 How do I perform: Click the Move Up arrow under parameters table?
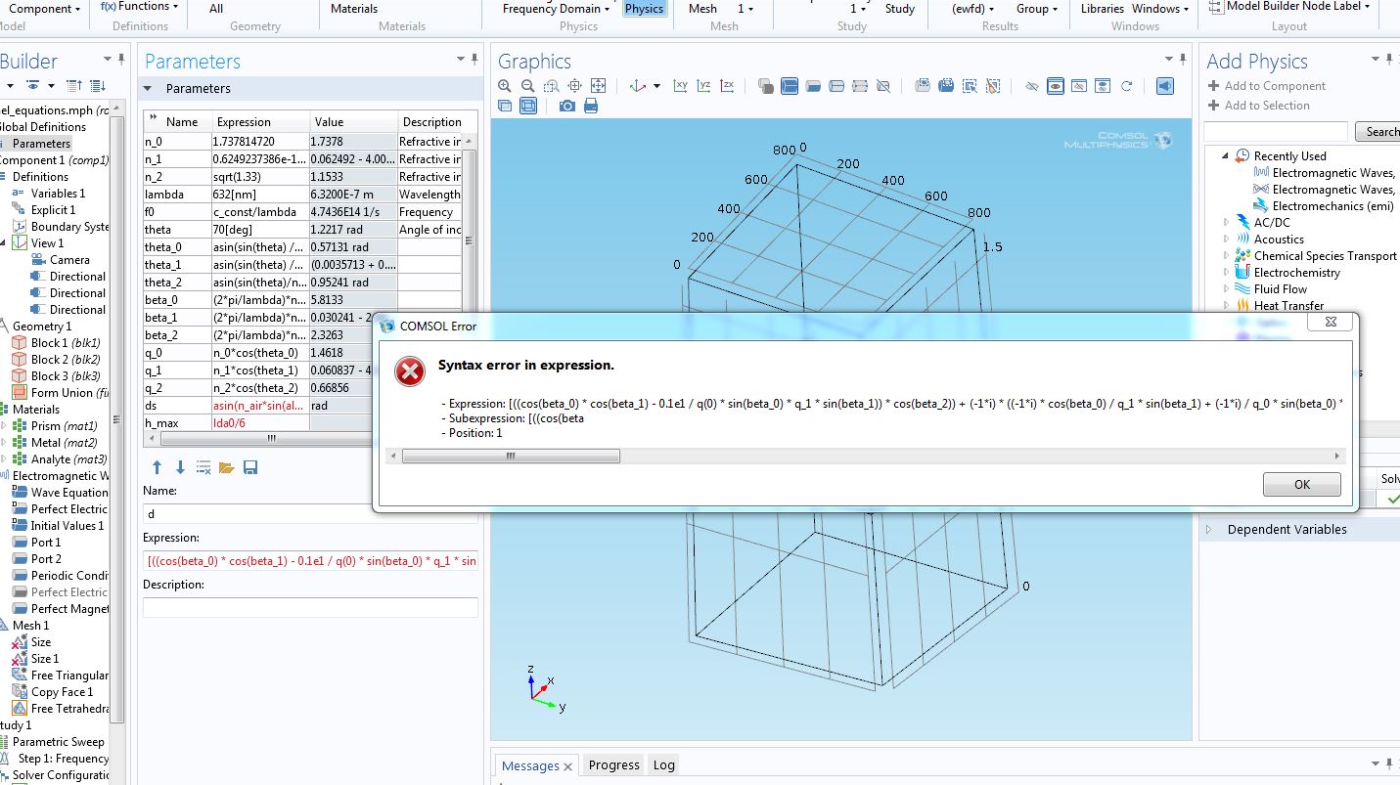point(157,467)
